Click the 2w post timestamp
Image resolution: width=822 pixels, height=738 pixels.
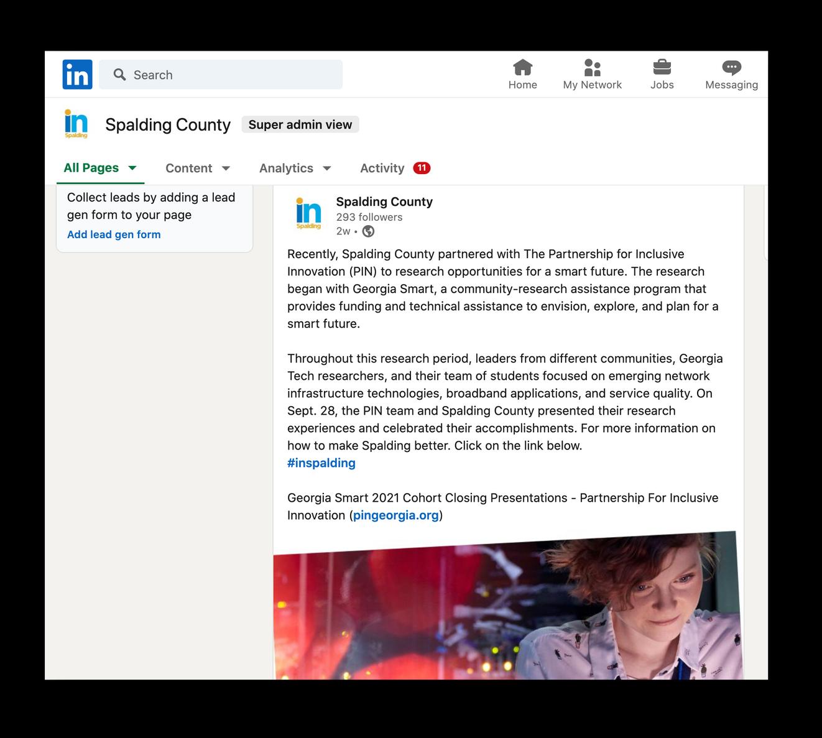[x=343, y=231]
